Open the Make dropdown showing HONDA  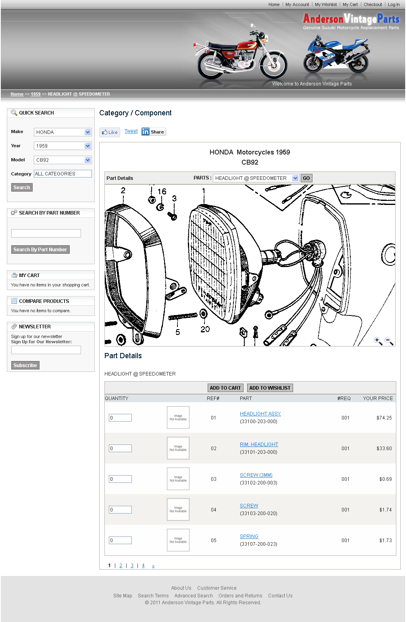[63, 132]
